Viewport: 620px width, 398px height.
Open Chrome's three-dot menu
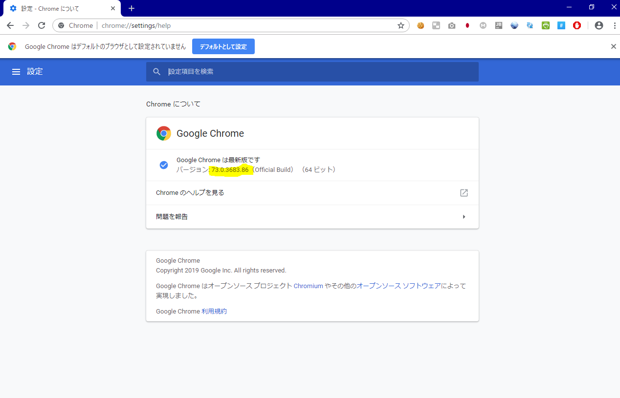(x=614, y=26)
